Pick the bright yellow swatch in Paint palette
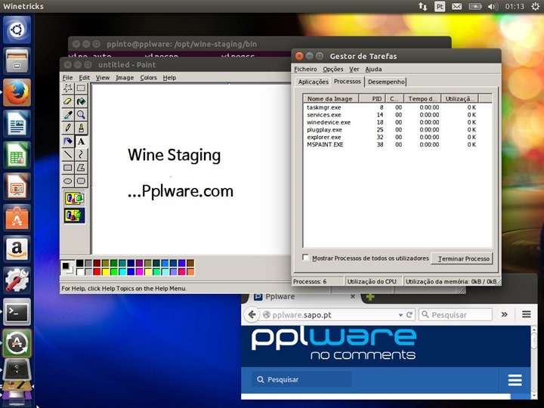This screenshot has height=408, width=544. point(106,272)
